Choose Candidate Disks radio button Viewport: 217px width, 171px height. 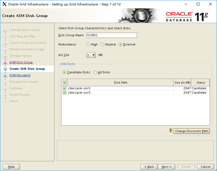[64, 72]
